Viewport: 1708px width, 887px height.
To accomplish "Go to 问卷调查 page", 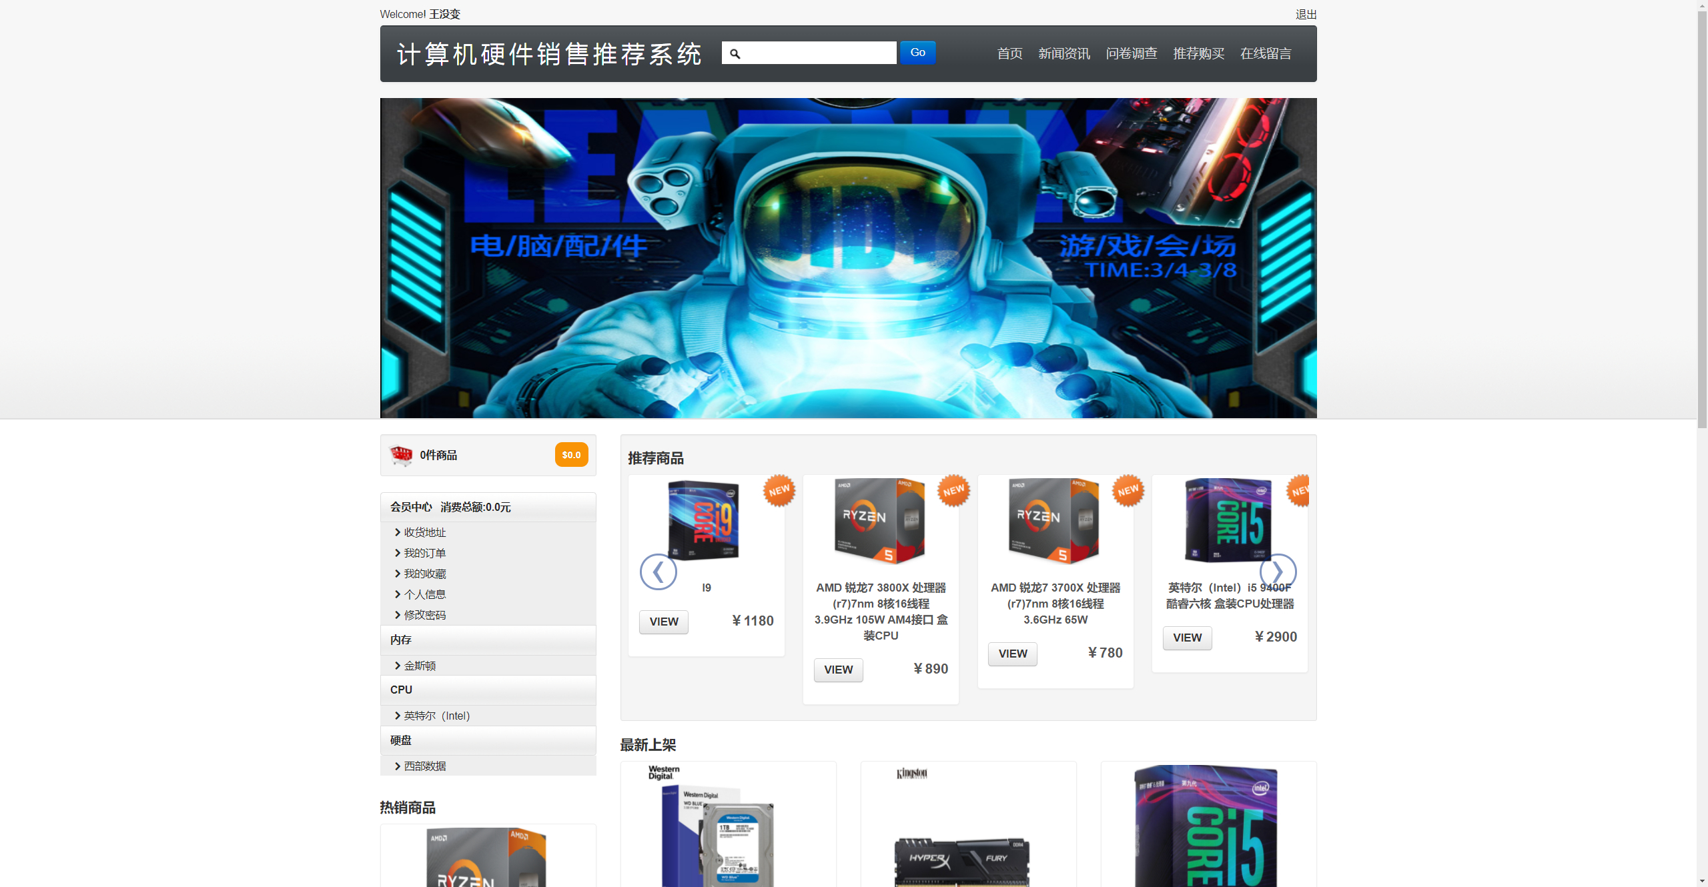I will (x=1131, y=53).
